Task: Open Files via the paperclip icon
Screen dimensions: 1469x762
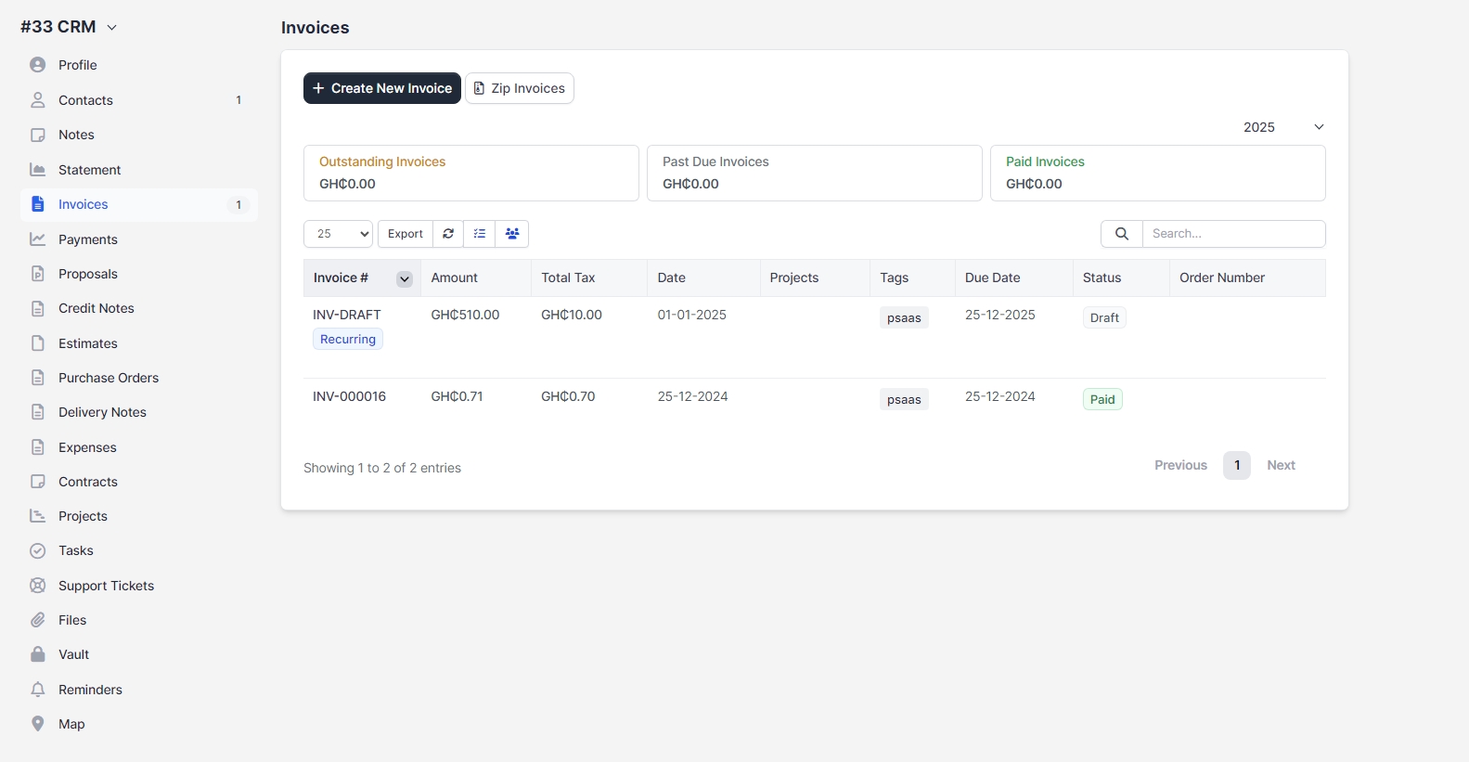Action: tap(38, 620)
